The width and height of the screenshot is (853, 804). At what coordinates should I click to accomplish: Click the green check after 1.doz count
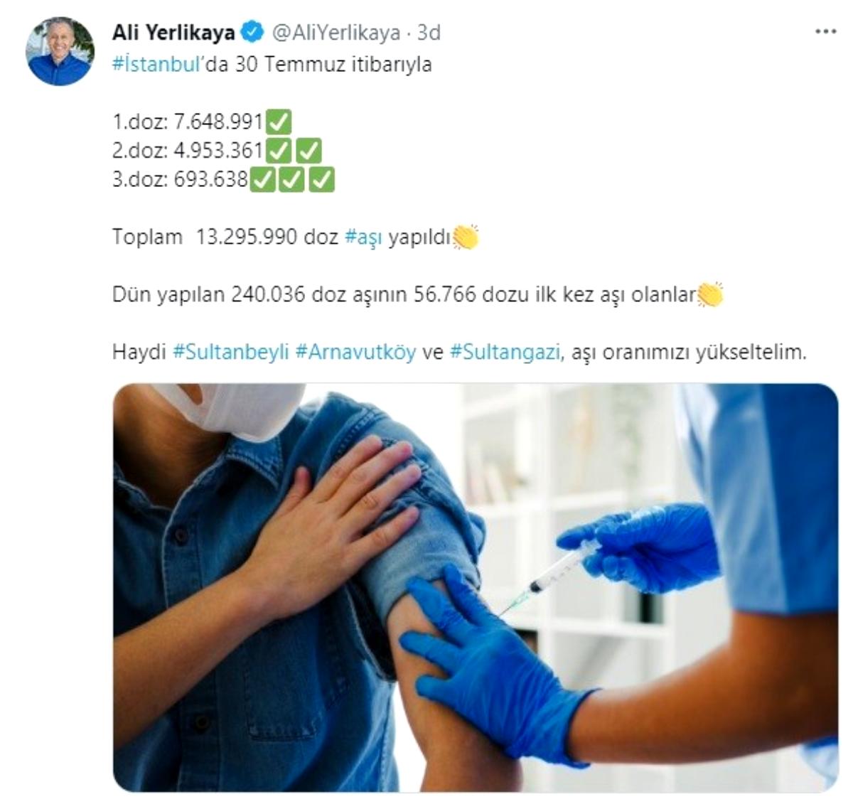click(x=279, y=122)
